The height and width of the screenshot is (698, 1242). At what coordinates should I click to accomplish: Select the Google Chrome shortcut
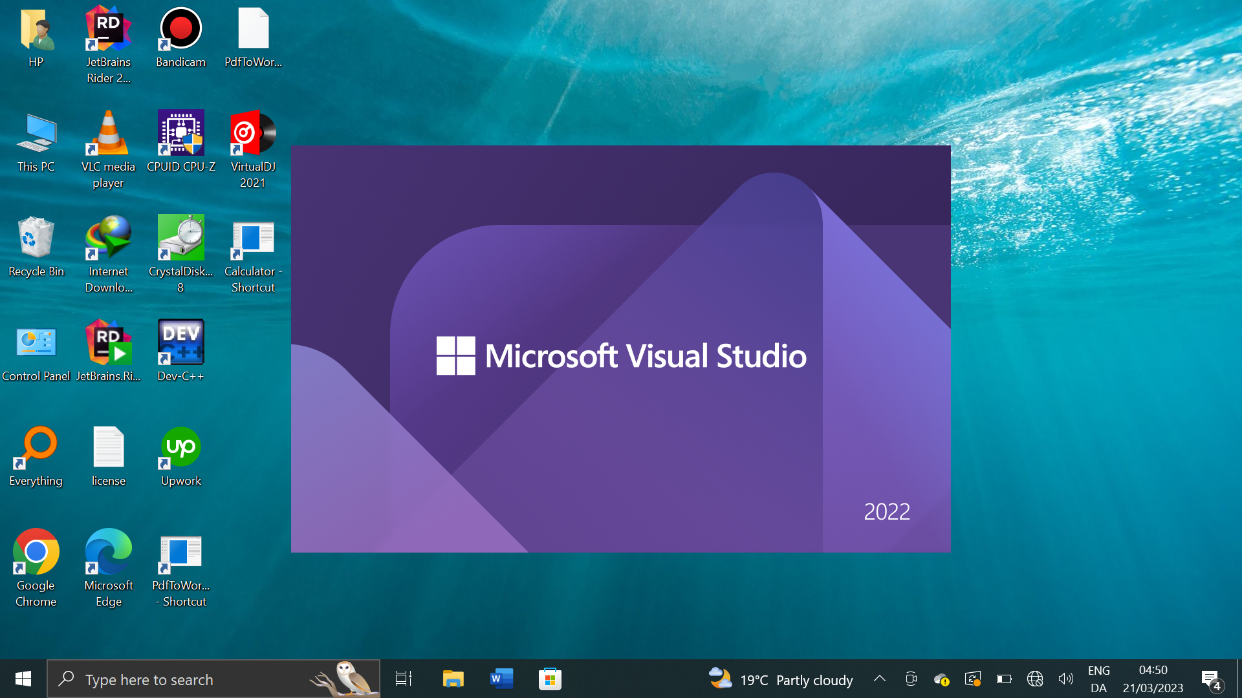click(x=36, y=553)
